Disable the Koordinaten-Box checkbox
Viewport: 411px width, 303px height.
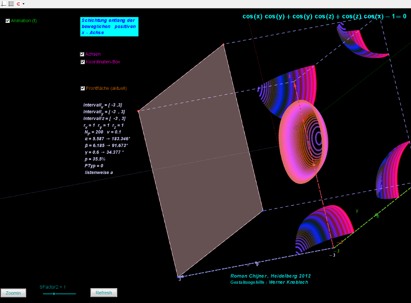(82, 62)
